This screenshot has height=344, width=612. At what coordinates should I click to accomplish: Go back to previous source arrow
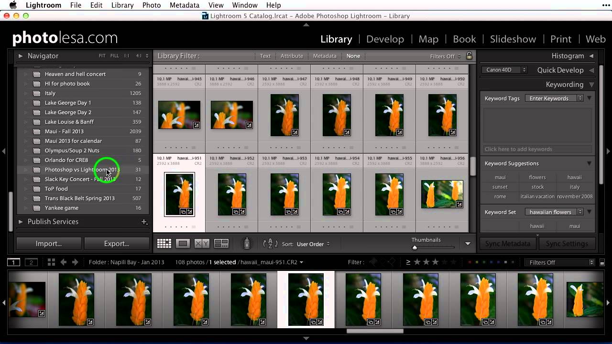click(63, 262)
